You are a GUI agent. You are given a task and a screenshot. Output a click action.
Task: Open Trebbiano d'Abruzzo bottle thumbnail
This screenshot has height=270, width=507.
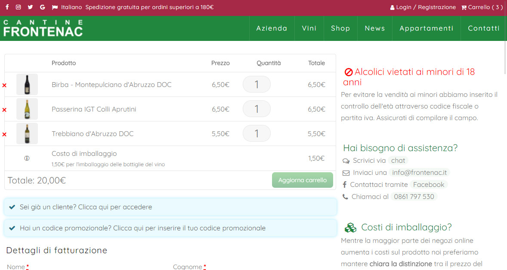(x=27, y=133)
